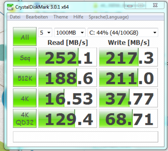168x151 pixels.
Task: Expand the drive dropdown showing C: 44%
Action: pos(123,32)
